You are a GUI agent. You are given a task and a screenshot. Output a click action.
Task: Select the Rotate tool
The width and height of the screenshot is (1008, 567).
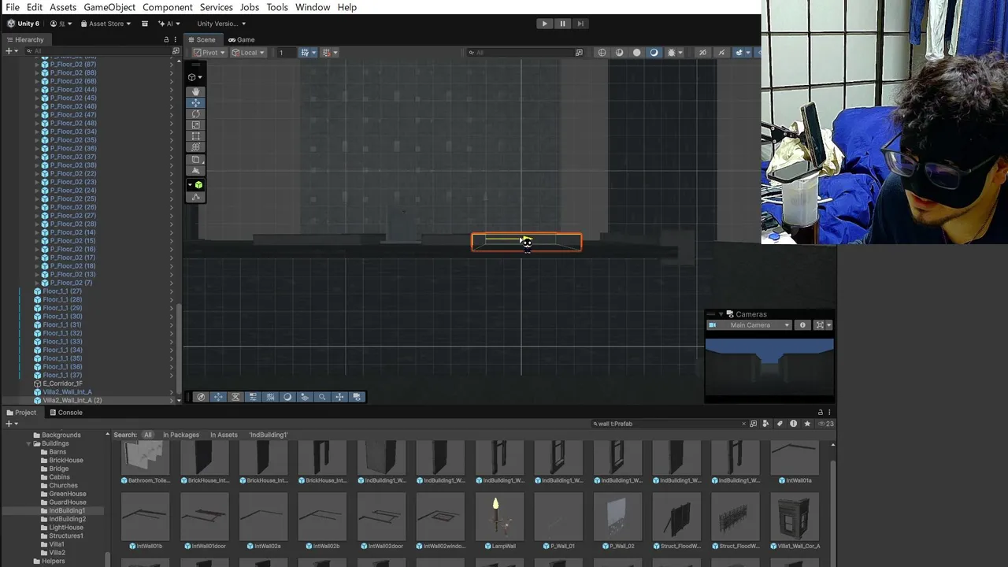(x=196, y=114)
